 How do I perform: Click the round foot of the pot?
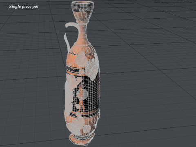82,139
